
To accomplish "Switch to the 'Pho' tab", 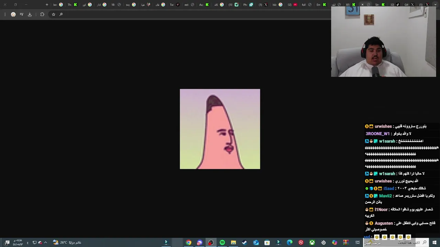I will click(248, 5).
